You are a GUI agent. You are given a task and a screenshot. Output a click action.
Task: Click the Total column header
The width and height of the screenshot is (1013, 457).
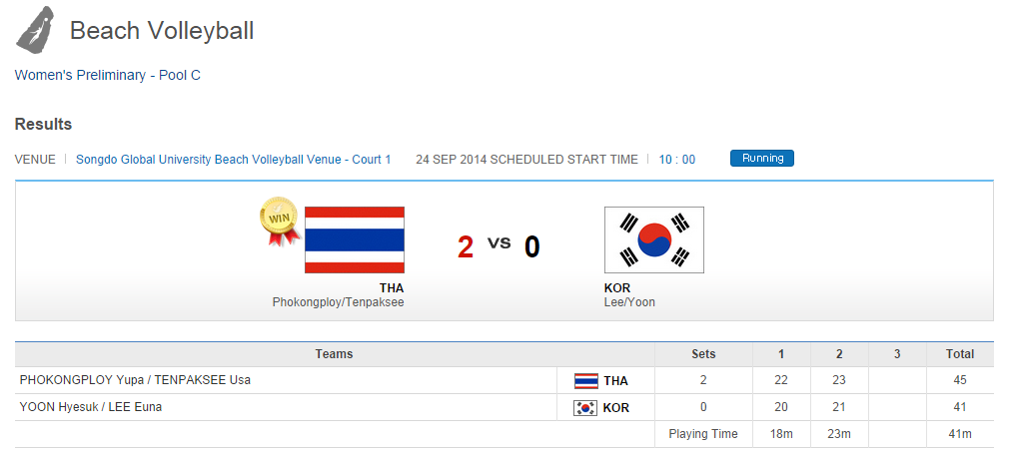point(960,354)
